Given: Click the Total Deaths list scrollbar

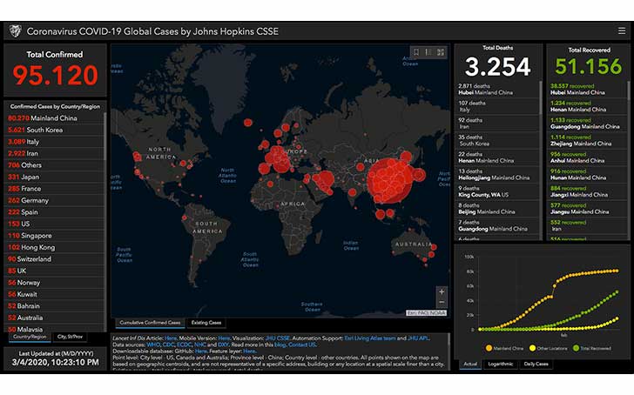Looking at the screenshot, I should pyautogui.click(x=541, y=97).
